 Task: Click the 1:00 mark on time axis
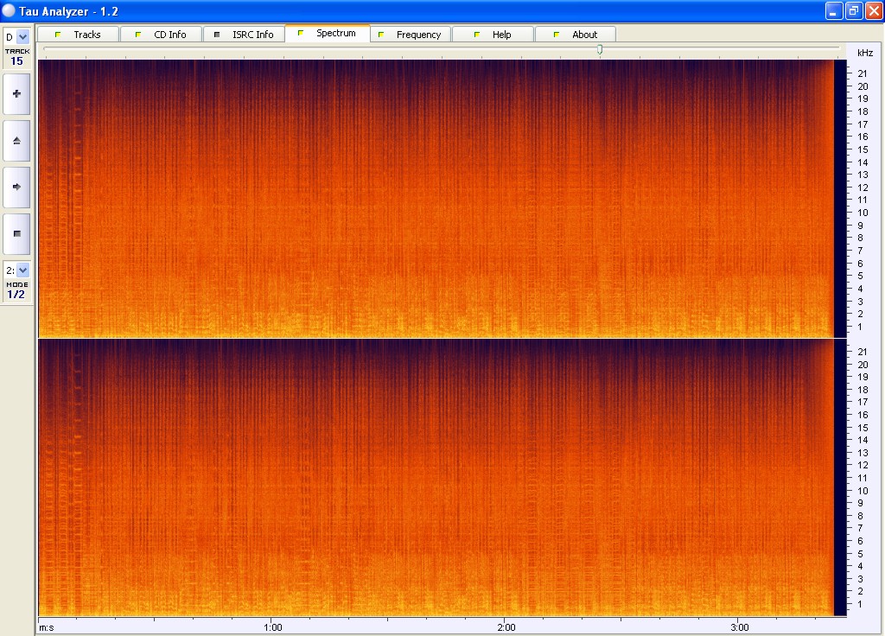271,626
